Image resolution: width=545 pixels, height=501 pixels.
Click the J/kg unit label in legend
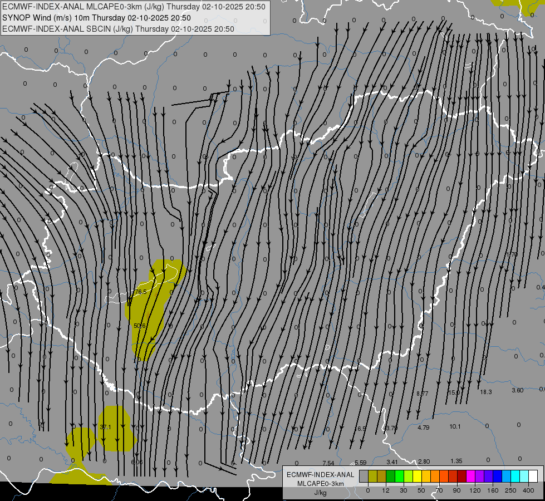pos(320,493)
